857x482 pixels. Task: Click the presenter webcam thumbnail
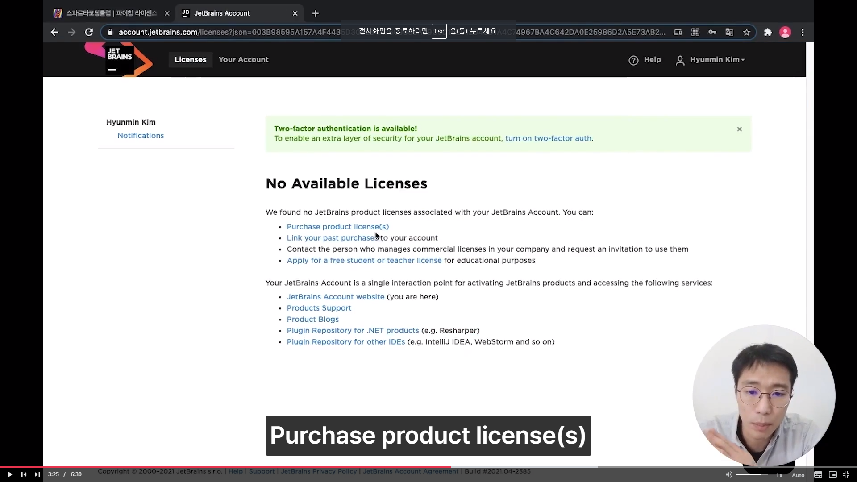coord(764,396)
